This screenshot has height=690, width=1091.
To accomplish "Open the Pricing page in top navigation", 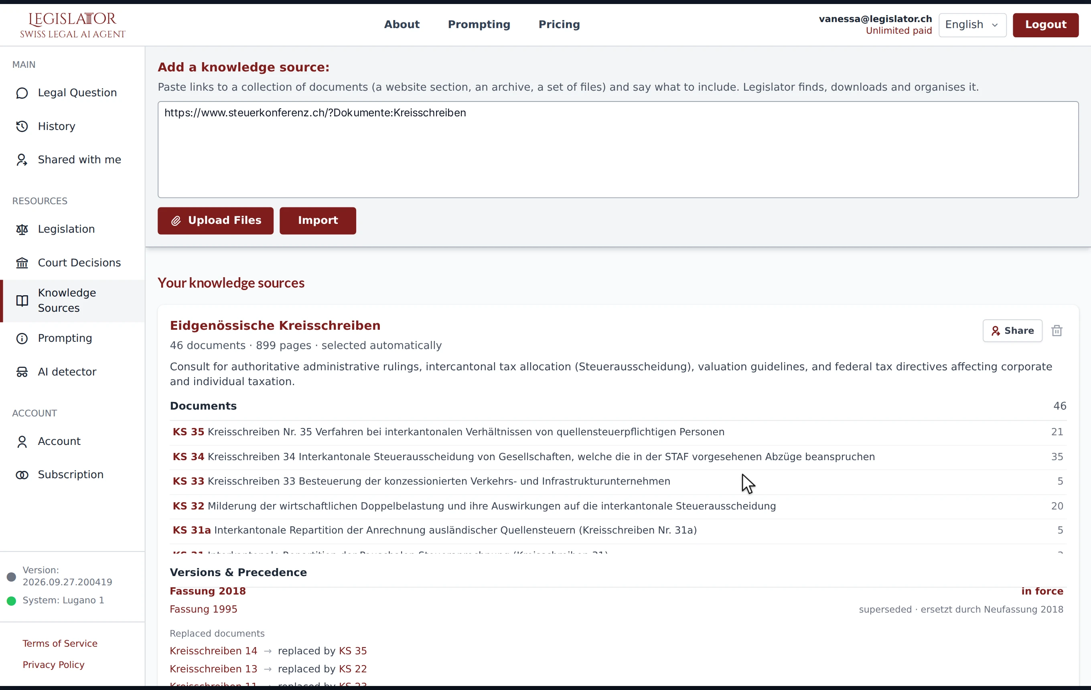I will [x=559, y=24].
